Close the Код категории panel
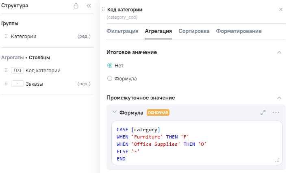This screenshot has width=289, height=173. click(280, 9)
